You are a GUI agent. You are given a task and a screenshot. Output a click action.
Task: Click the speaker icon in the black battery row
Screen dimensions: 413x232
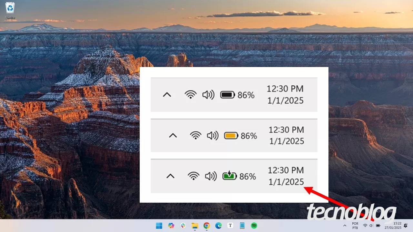208,95
